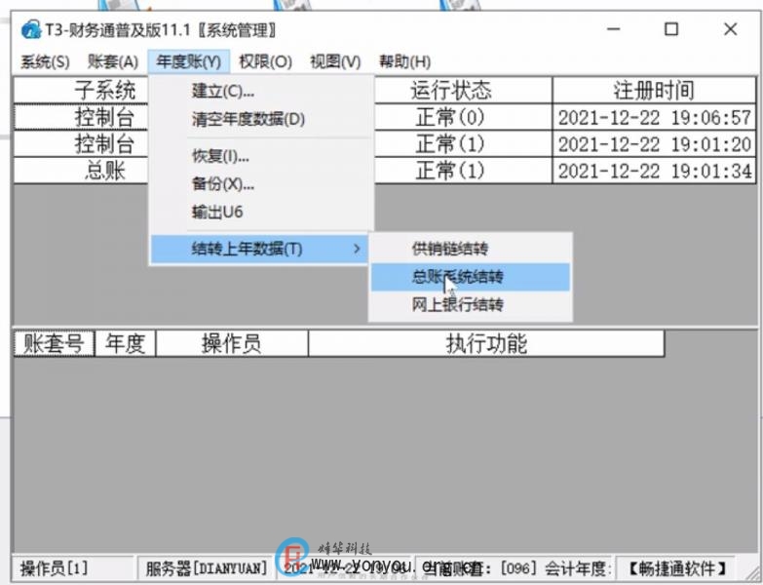Click the 子系统 column header
This screenshot has height=585, width=763.
click(81, 90)
